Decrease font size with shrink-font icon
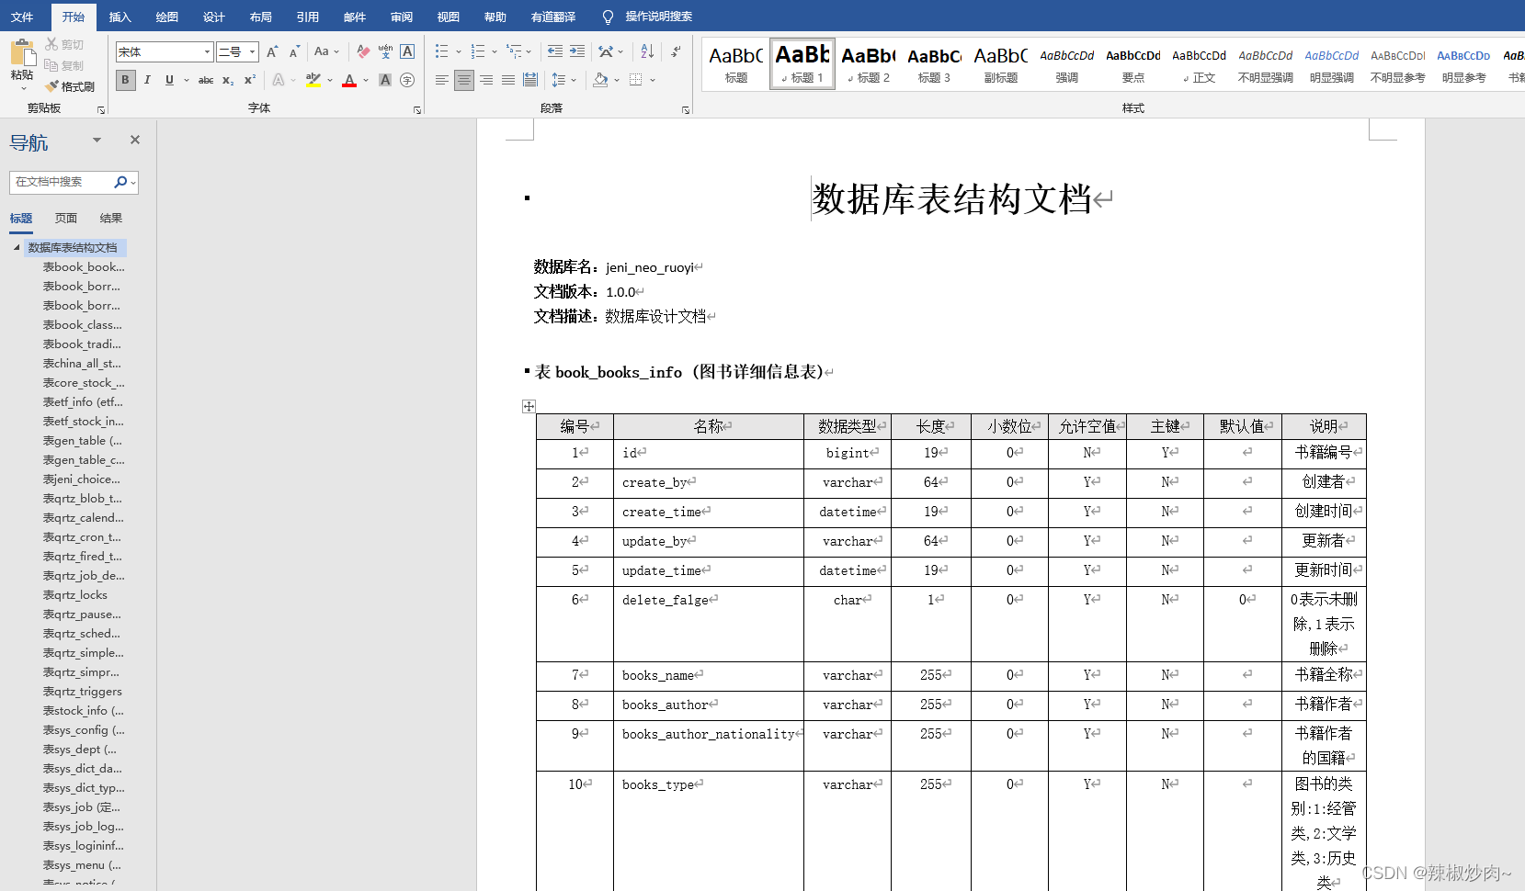Screen dimensions: 1525x891 pyautogui.click(x=294, y=52)
